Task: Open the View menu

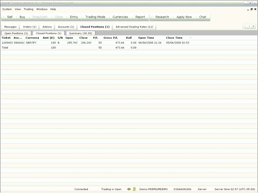Action: (x=18, y=9)
